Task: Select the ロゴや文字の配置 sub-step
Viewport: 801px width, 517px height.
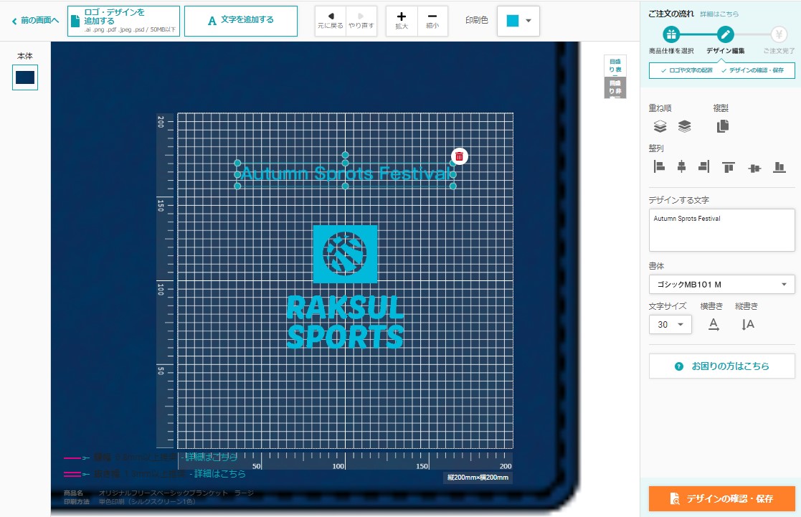Action: [686, 70]
